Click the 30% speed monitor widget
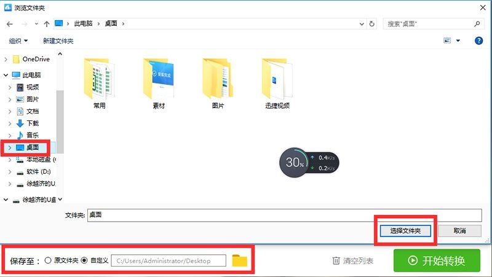The width and height of the screenshot is (492, 277). click(309, 163)
